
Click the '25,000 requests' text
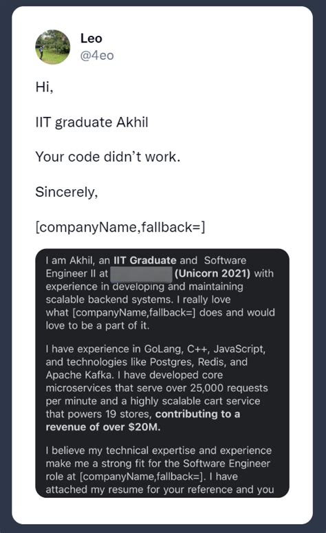pyautogui.click(x=229, y=388)
